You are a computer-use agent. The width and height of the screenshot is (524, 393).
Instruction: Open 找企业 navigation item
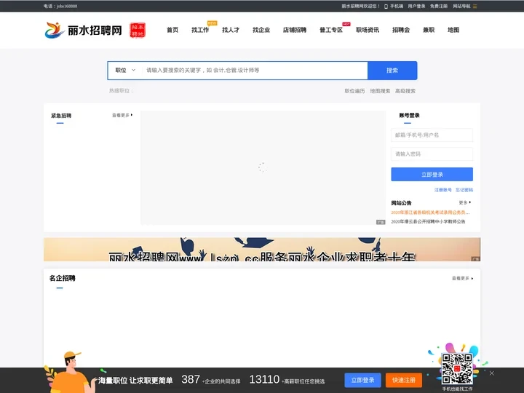pos(261,30)
